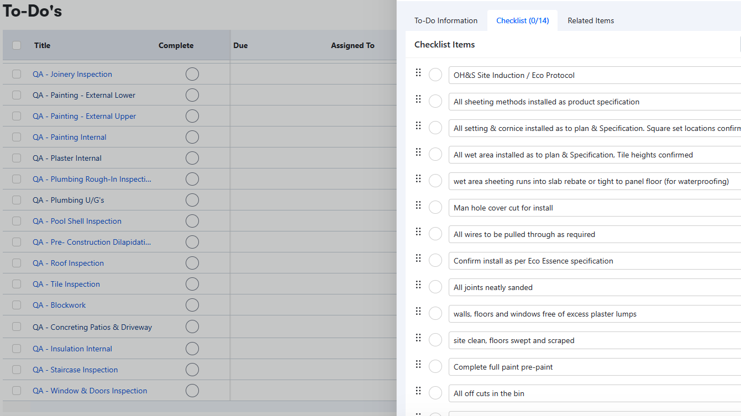The width and height of the screenshot is (741, 416).
Task: Grab drag handle for All setting & cornice item
Action: (418, 125)
